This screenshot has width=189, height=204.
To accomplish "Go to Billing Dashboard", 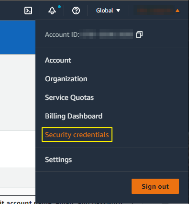I will point(74,116).
